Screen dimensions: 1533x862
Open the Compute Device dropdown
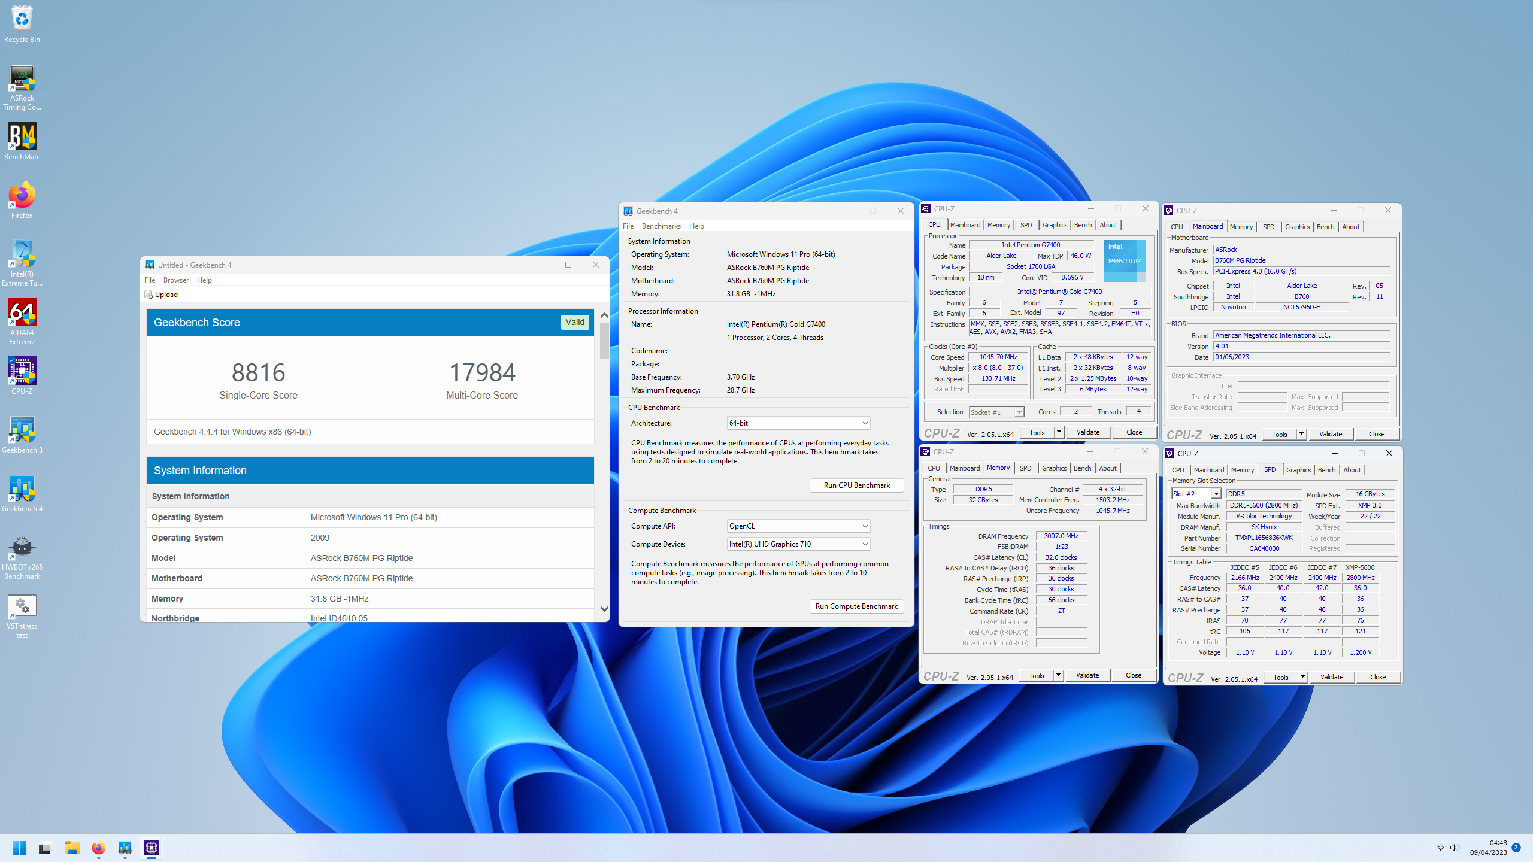click(x=798, y=544)
